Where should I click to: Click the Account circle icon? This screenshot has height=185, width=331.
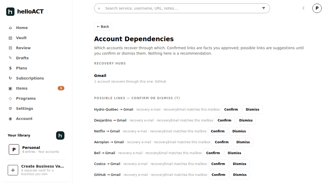10,119
